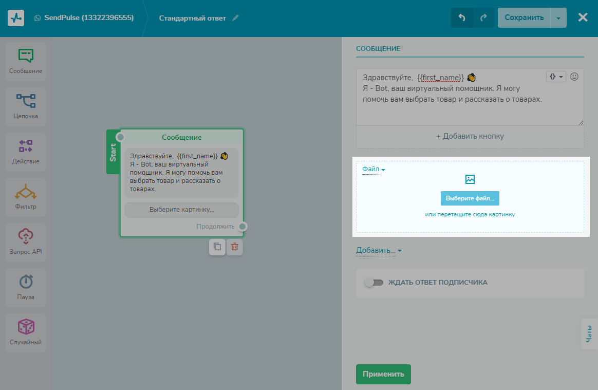
Task: Duplicate the message block with copy icon
Action: [217, 247]
